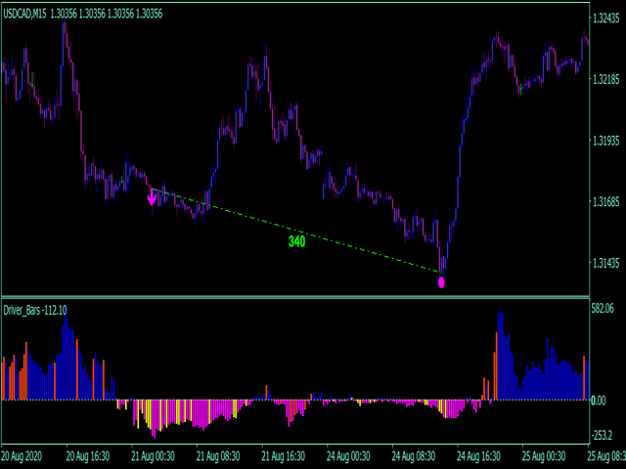Click the magenta down arrow sell signal
Viewport: 626px width, 469px height.
[152, 197]
